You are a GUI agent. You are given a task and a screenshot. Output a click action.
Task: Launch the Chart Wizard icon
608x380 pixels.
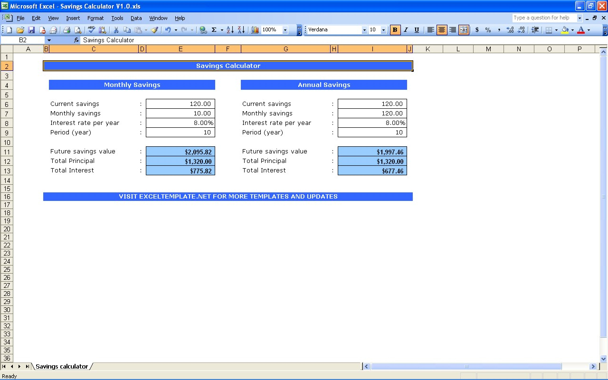point(255,30)
